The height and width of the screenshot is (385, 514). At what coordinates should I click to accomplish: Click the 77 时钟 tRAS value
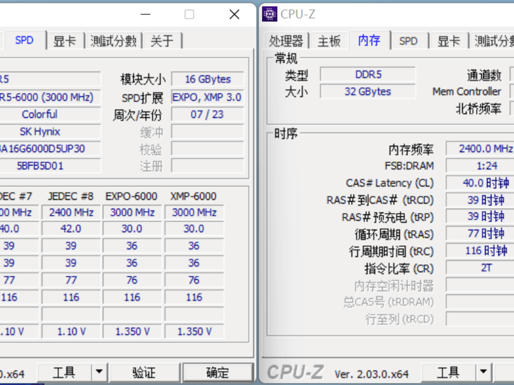480,234
